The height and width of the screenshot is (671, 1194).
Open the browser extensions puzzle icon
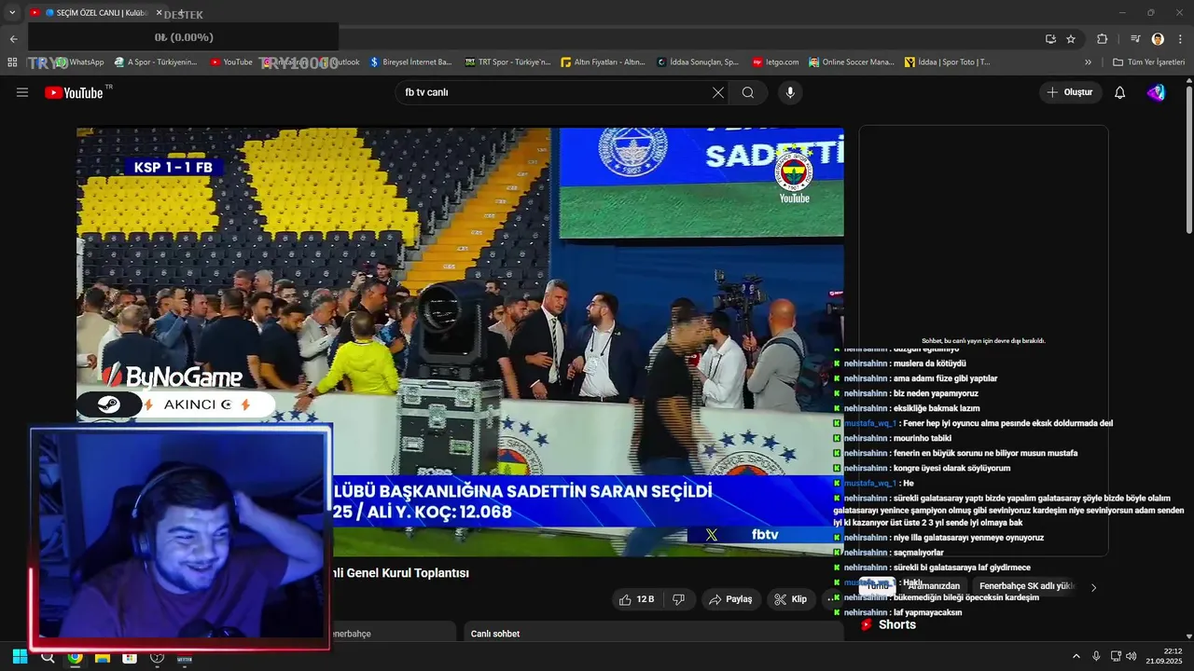point(1102,38)
